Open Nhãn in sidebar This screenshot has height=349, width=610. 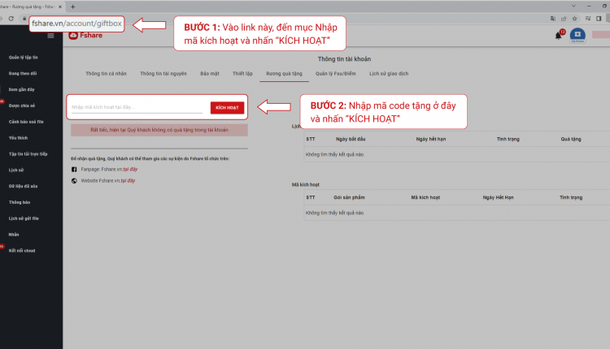tap(14, 235)
